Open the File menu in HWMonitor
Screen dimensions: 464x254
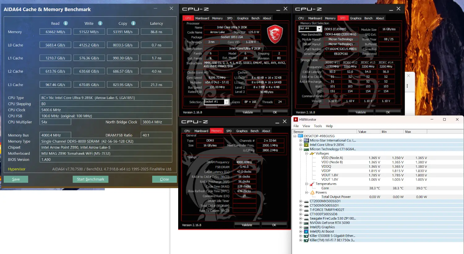[296, 126]
